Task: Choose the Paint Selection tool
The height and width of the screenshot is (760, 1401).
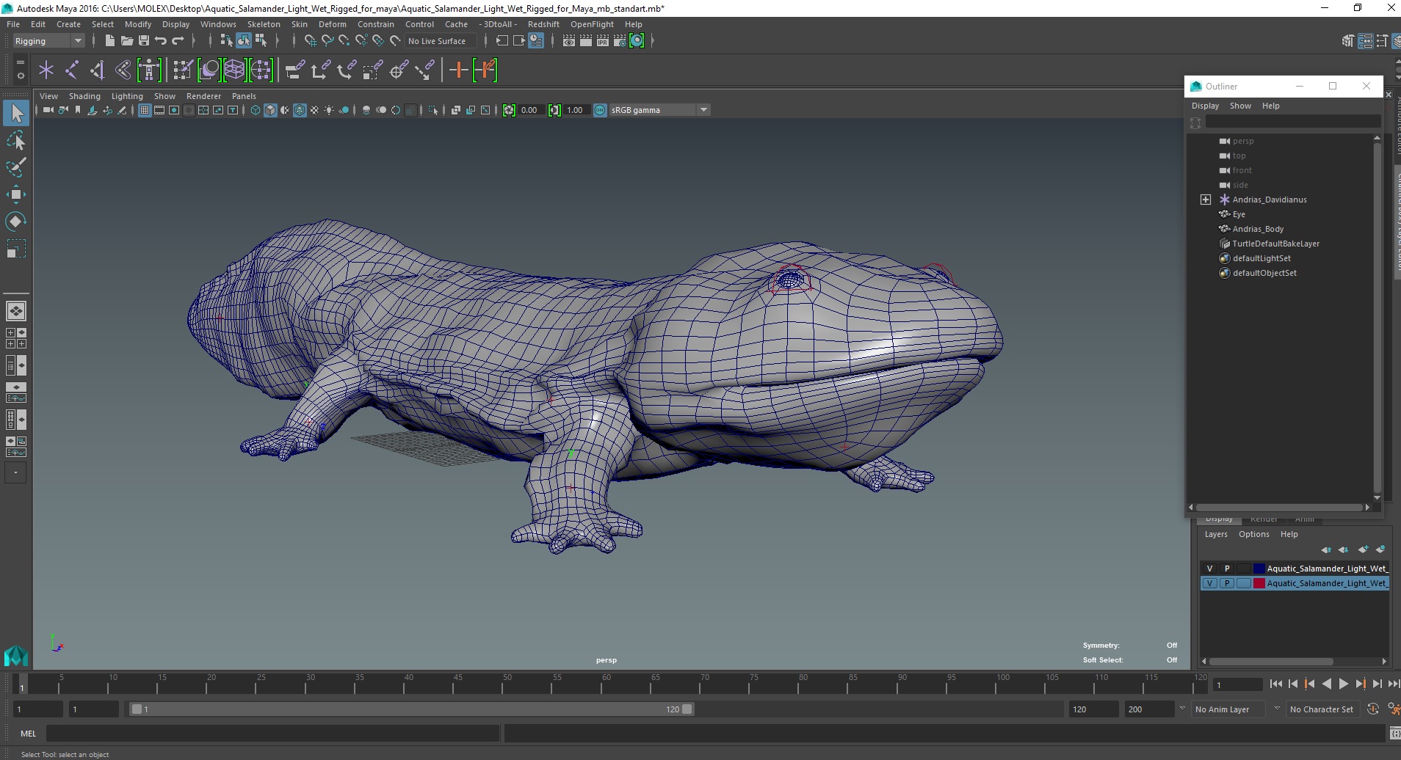Action: (15, 167)
